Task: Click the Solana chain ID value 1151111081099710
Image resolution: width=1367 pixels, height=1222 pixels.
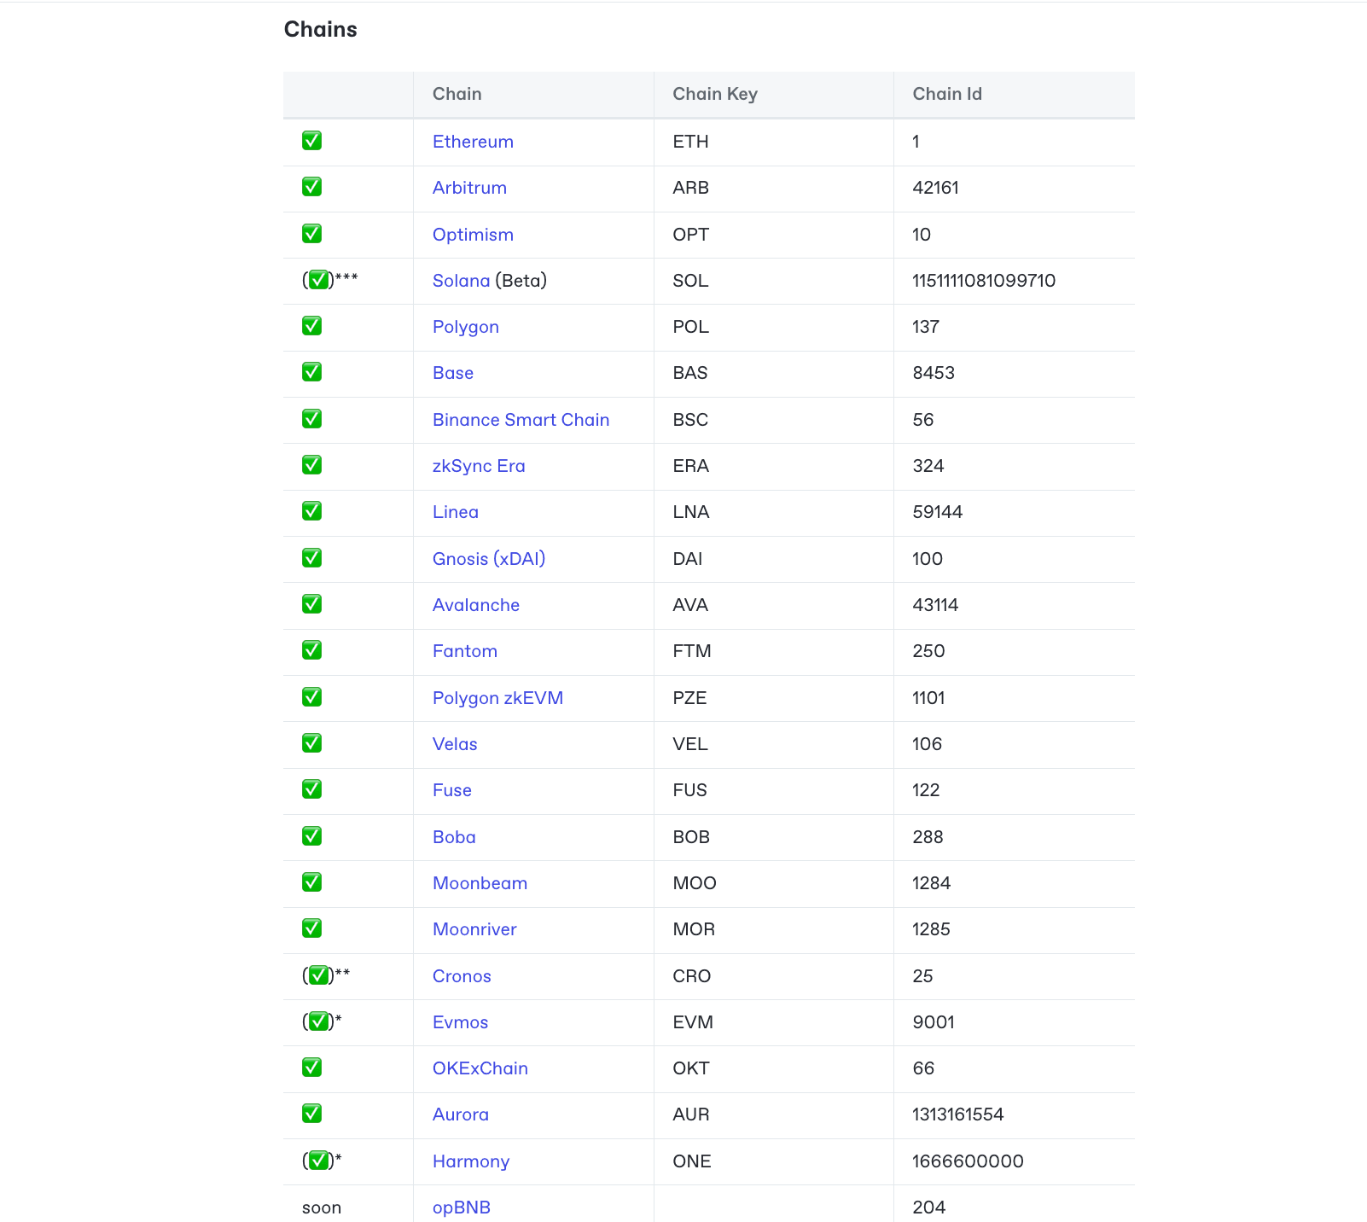Action: 983,281
